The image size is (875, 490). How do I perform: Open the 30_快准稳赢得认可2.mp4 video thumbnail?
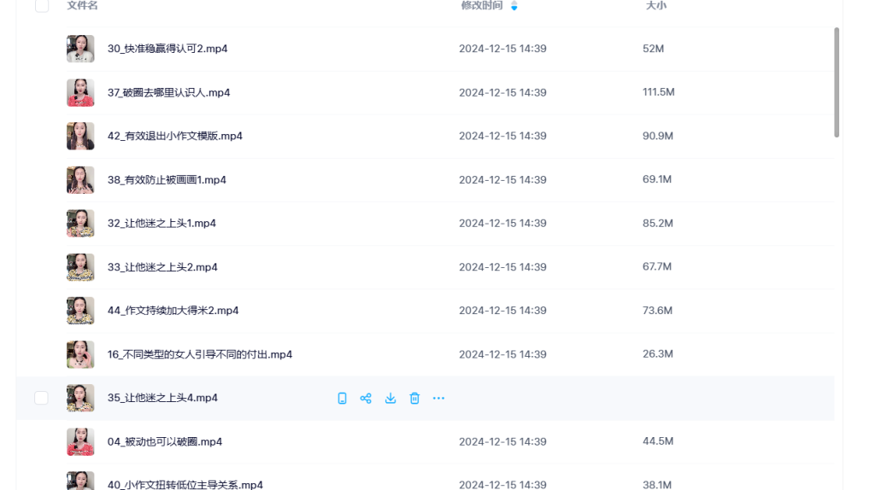tap(80, 49)
